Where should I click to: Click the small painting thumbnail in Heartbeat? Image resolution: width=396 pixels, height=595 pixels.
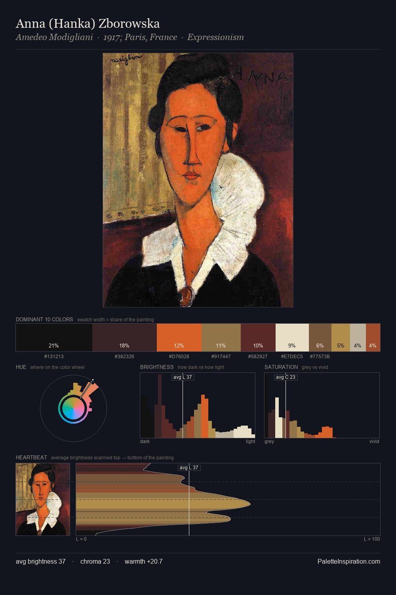tap(43, 499)
